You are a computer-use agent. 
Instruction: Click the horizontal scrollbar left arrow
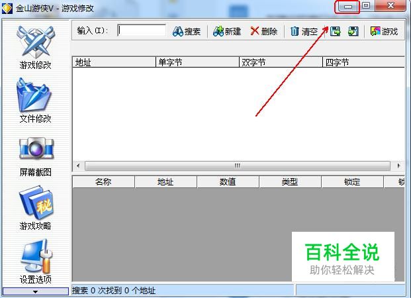coord(78,166)
